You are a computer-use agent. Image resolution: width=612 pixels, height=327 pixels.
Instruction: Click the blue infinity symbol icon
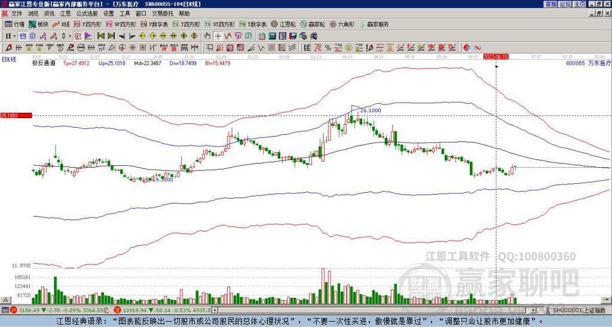(x=478, y=48)
